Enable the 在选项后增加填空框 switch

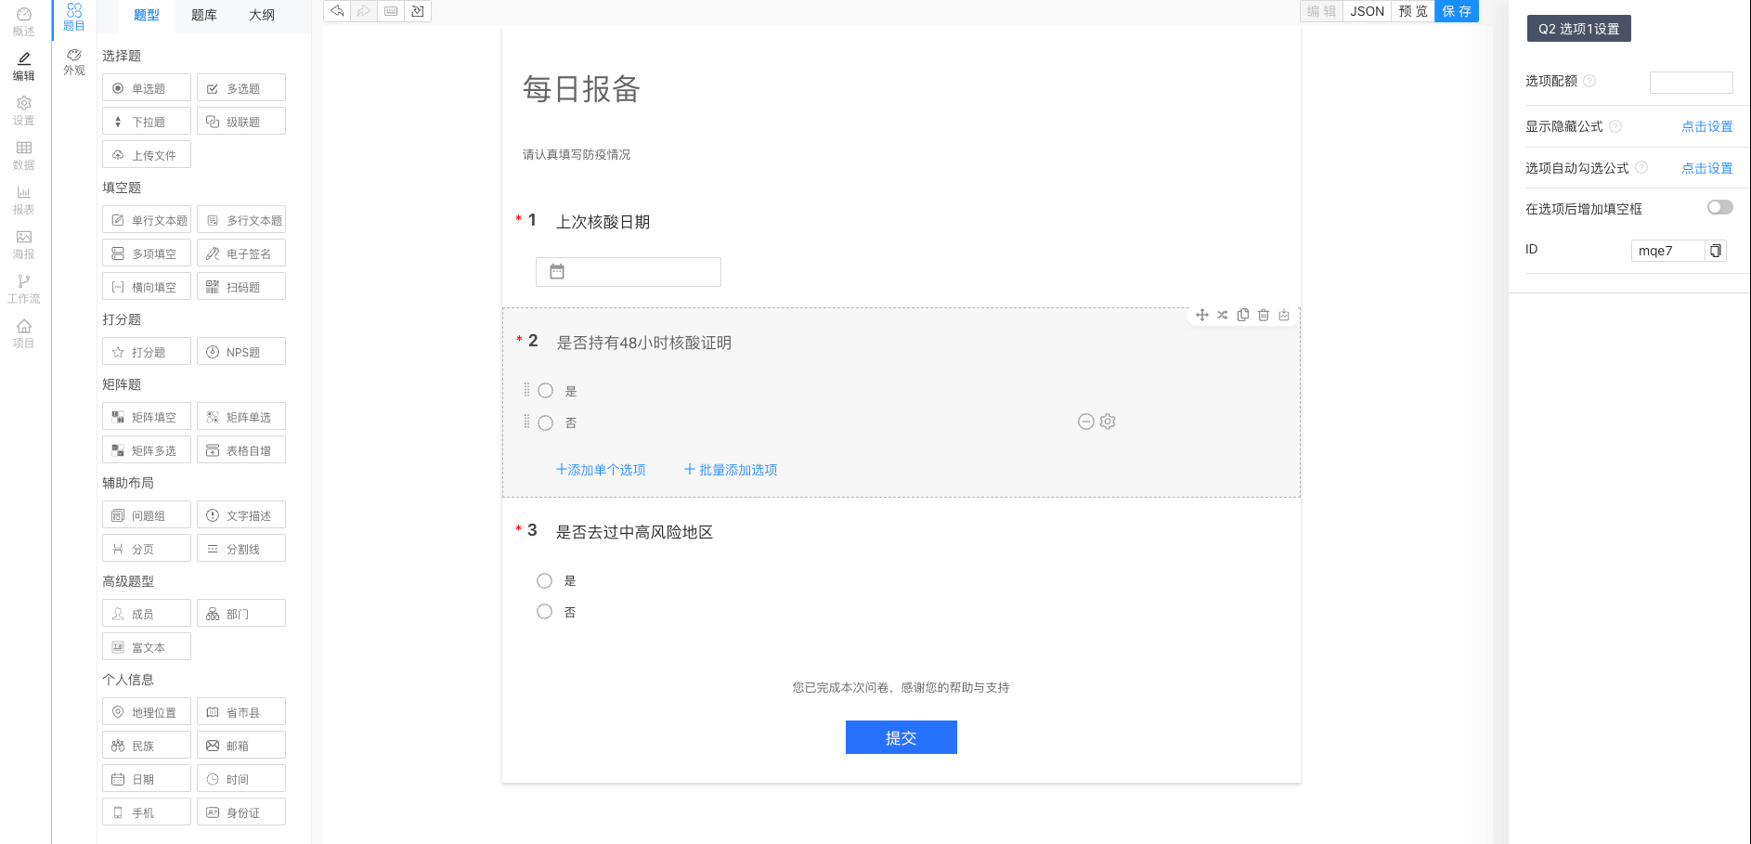[1719, 208]
